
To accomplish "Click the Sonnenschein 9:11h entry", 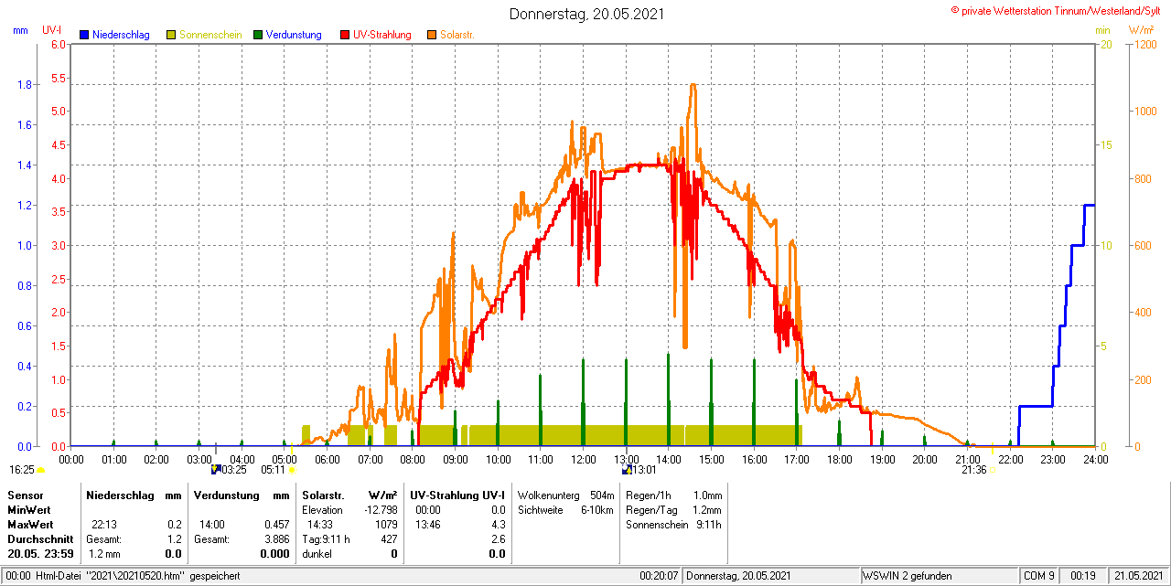I will point(673,525).
